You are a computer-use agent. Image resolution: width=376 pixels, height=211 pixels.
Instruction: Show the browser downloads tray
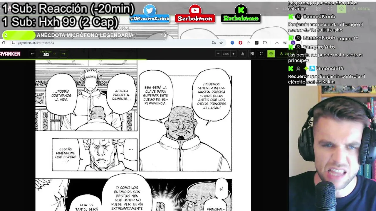(x=277, y=43)
